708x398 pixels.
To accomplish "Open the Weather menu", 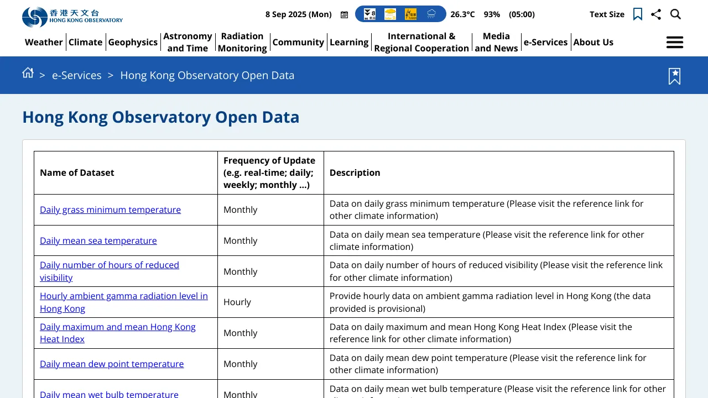I will point(44,42).
